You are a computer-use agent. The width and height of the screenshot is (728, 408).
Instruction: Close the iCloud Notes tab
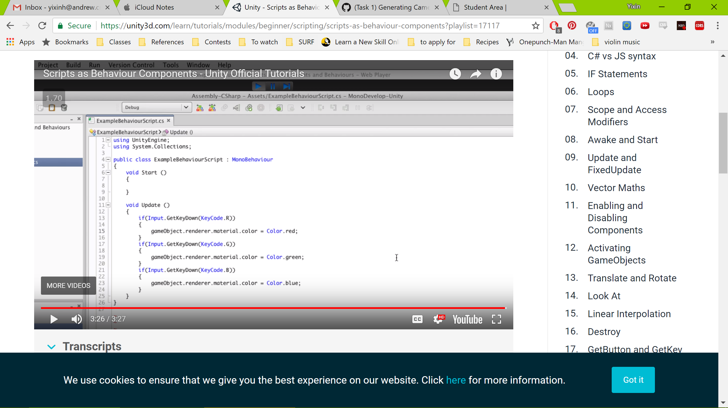[x=217, y=7]
